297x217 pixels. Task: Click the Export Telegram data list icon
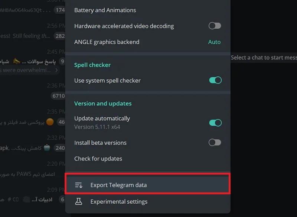(78, 185)
